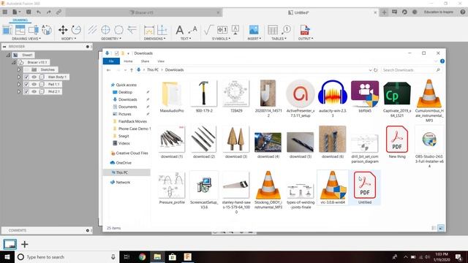Open the TABLES dropdown menu
Image resolution: width=468 pixels, height=263 pixels.
[x=279, y=39]
